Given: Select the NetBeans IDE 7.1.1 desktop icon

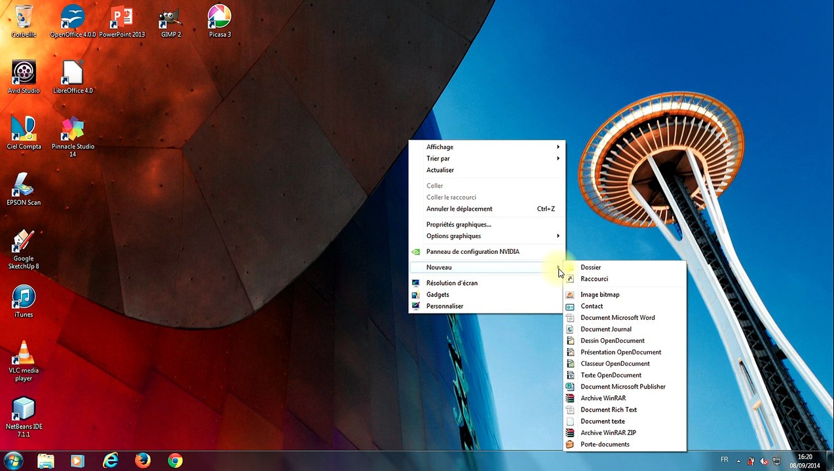Looking at the screenshot, I should (24, 417).
